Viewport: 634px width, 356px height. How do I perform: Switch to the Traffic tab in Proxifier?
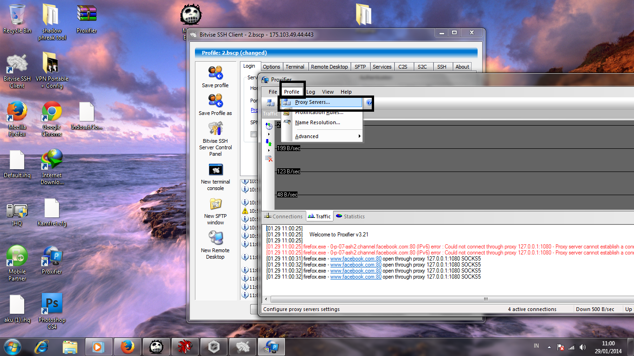[x=320, y=216]
